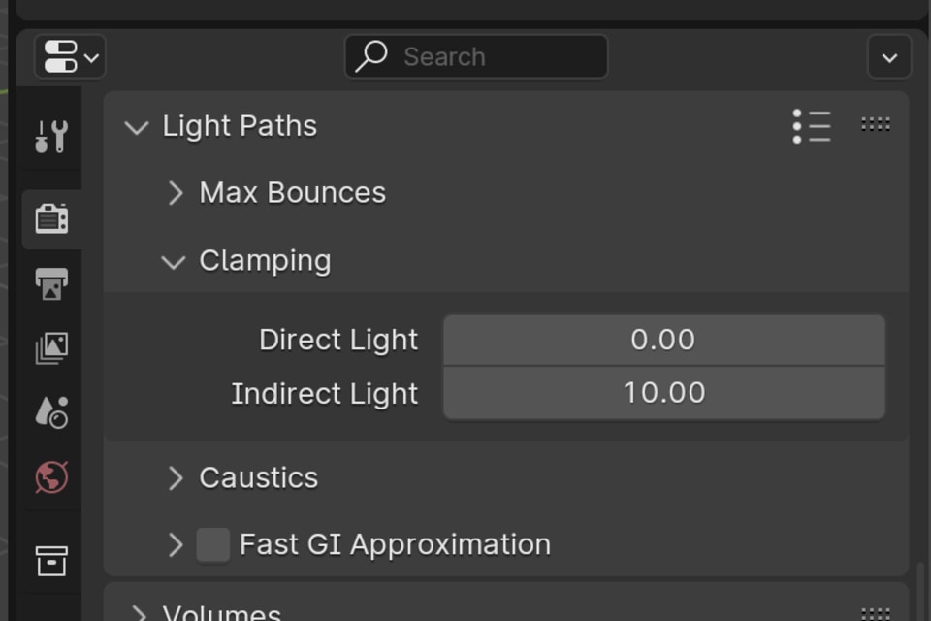This screenshot has height=621, width=931.
Task: Collapse the Clamping subsection
Action: coord(173,261)
